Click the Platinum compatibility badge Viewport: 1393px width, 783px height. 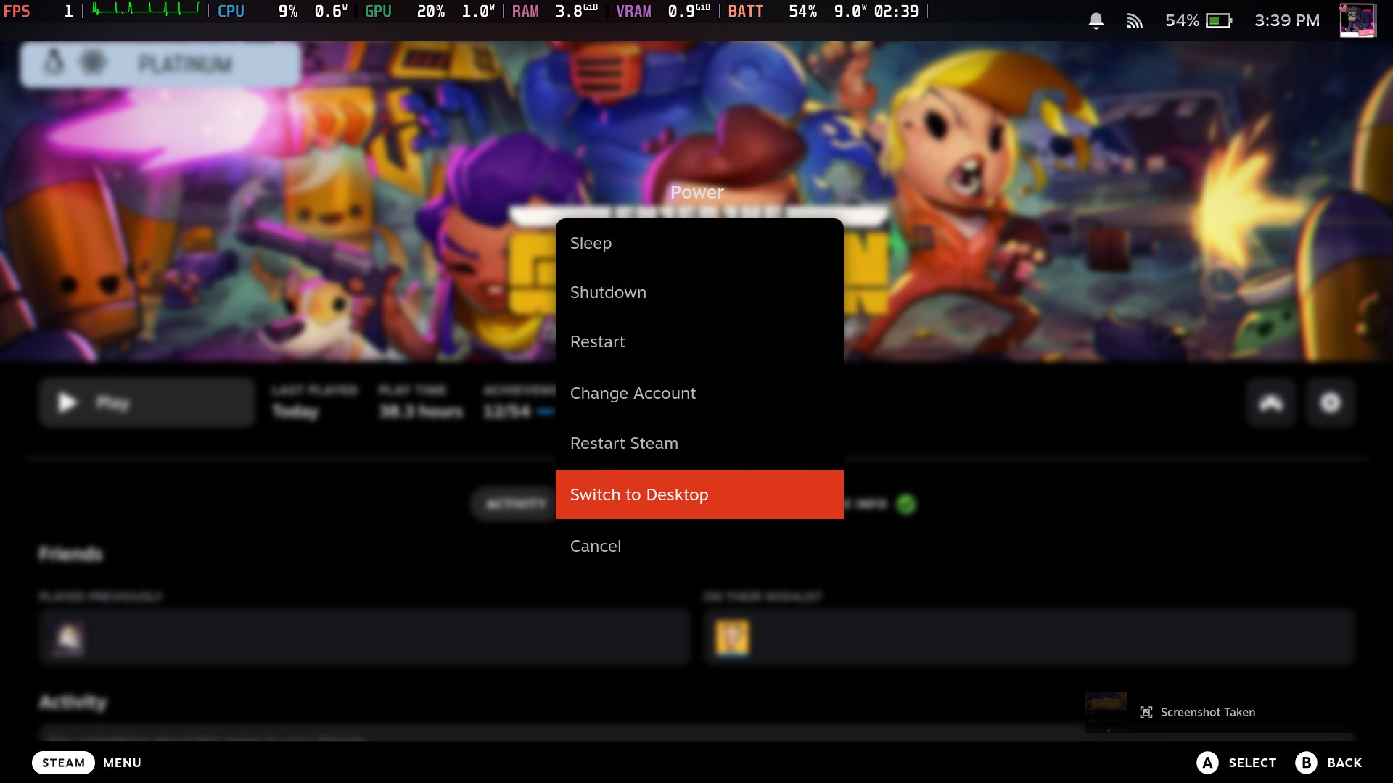(160, 64)
